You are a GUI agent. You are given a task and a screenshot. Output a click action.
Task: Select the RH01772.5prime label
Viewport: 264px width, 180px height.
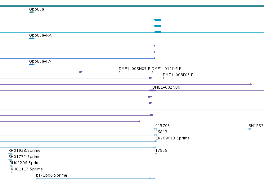coord(24,157)
